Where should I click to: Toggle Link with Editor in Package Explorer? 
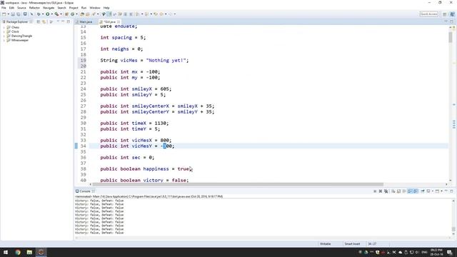(44, 22)
